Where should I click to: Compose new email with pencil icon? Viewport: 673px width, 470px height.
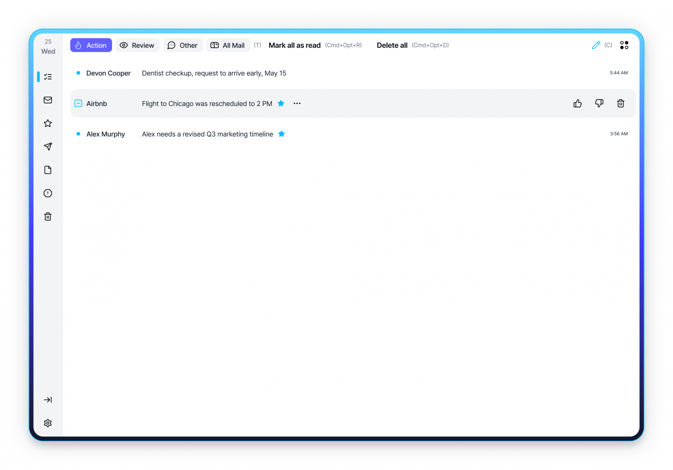596,45
